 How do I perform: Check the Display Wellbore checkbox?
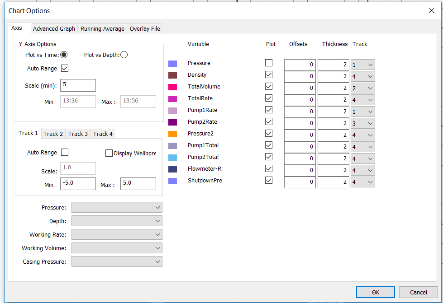(109, 153)
